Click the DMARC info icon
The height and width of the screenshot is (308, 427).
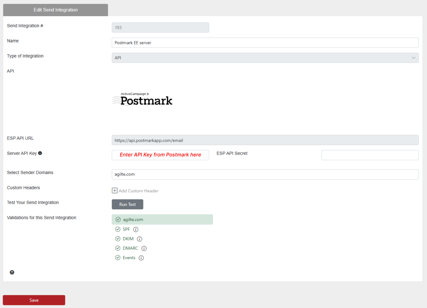(x=144, y=248)
